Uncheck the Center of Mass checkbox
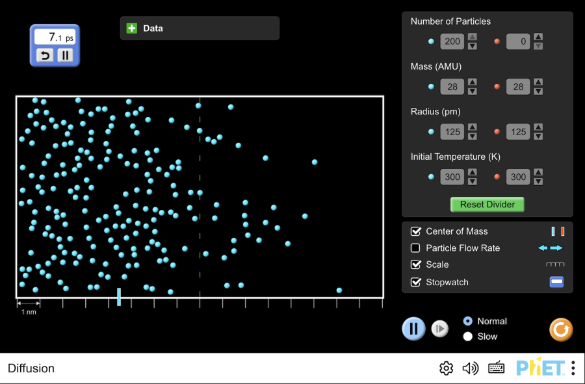This screenshot has height=384, width=585. click(416, 231)
